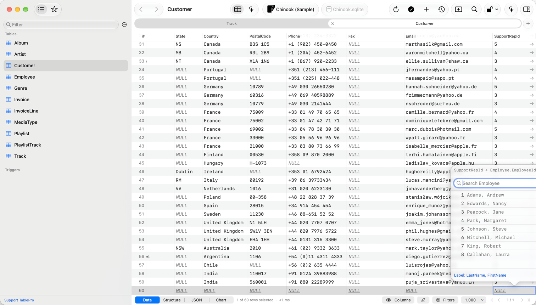The height and width of the screenshot is (305, 536).
Task: Follow foreign key arrow for marthasilk@gmail.com row
Action: (x=531, y=44)
